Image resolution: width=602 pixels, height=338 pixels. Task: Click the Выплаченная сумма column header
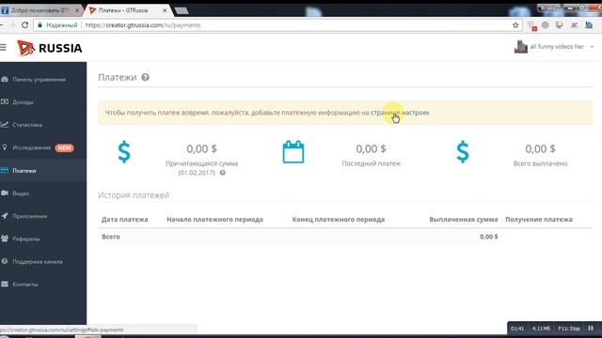(x=464, y=220)
